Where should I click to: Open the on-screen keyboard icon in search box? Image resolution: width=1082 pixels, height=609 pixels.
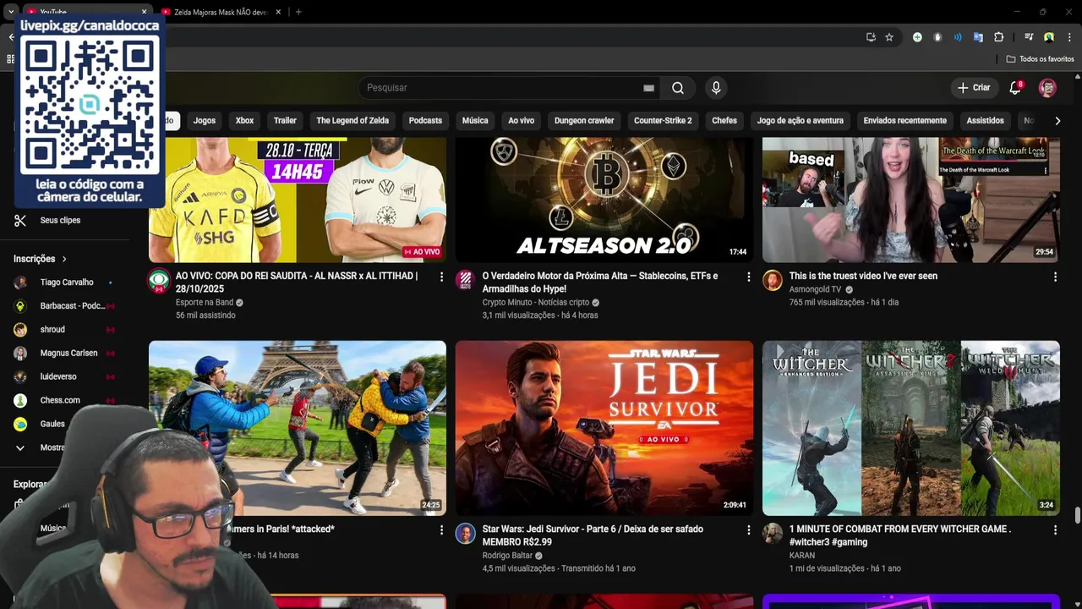[x=648, y=88]
